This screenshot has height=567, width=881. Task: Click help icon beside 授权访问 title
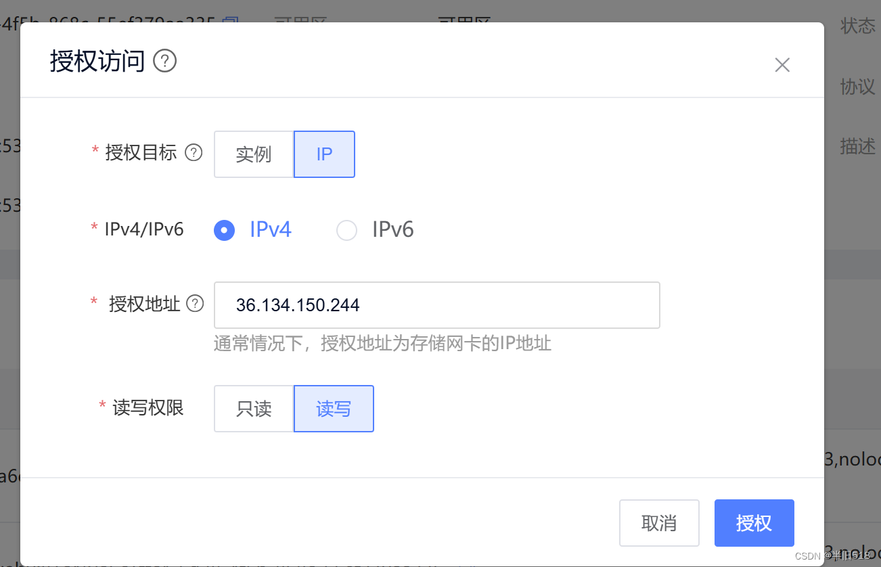click(165, 62)
